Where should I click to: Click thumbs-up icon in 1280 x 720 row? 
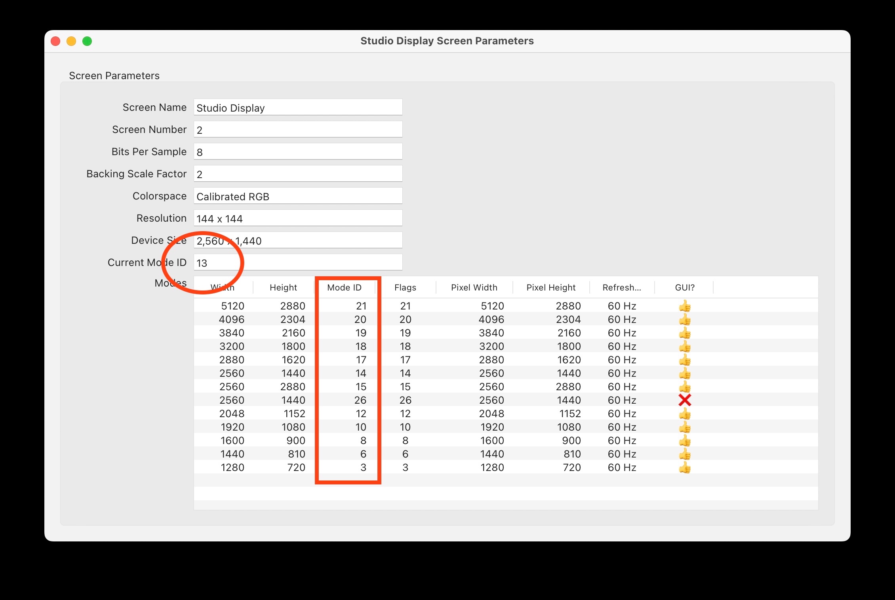[x=685, y=467]
